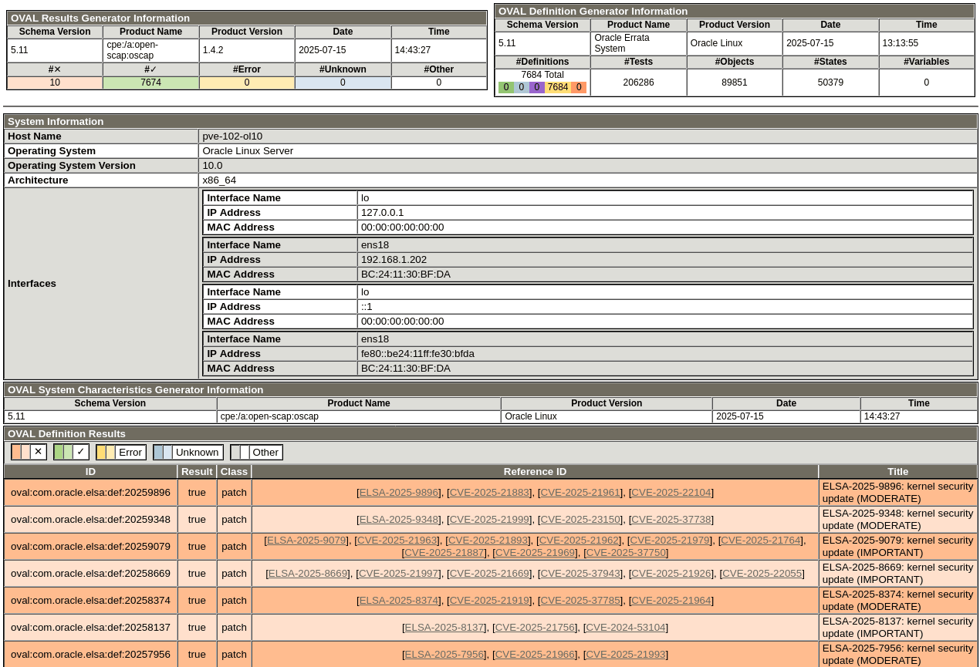The height and width of the screenshot is (667, 980).
Task: Select host name value pve-102-ol10
Action: [232, 136]
